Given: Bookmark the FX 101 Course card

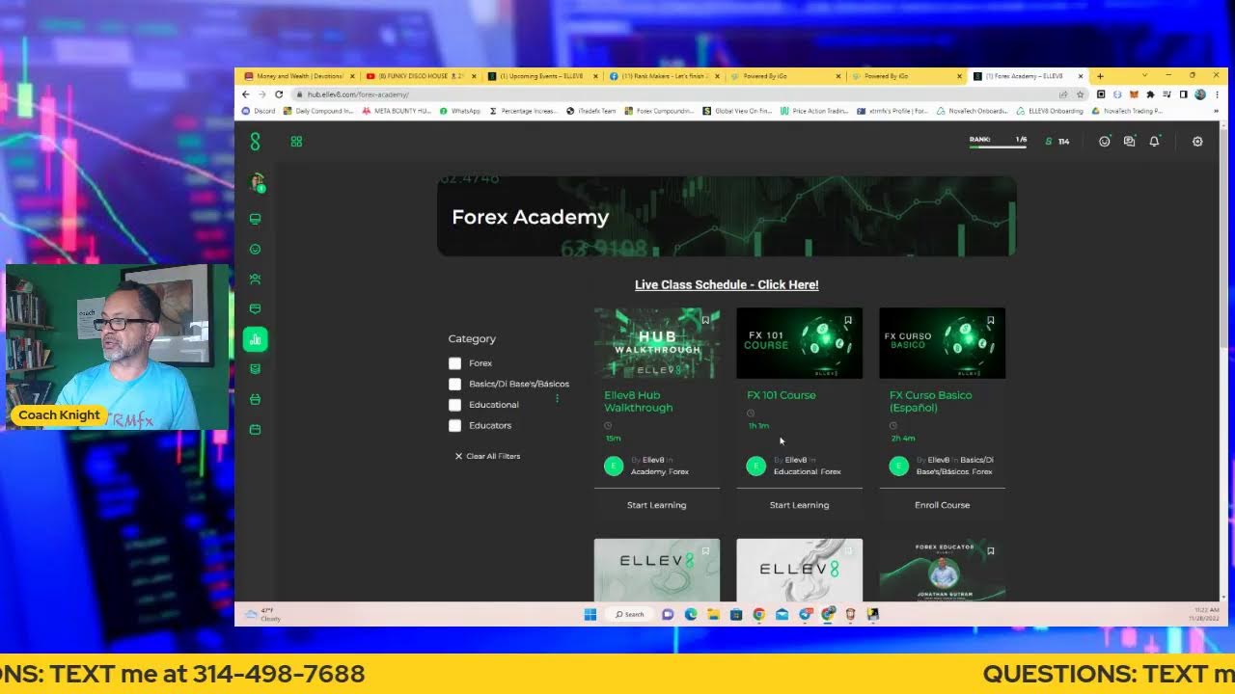Looking at the screenshot, I should tap(848, 320).
